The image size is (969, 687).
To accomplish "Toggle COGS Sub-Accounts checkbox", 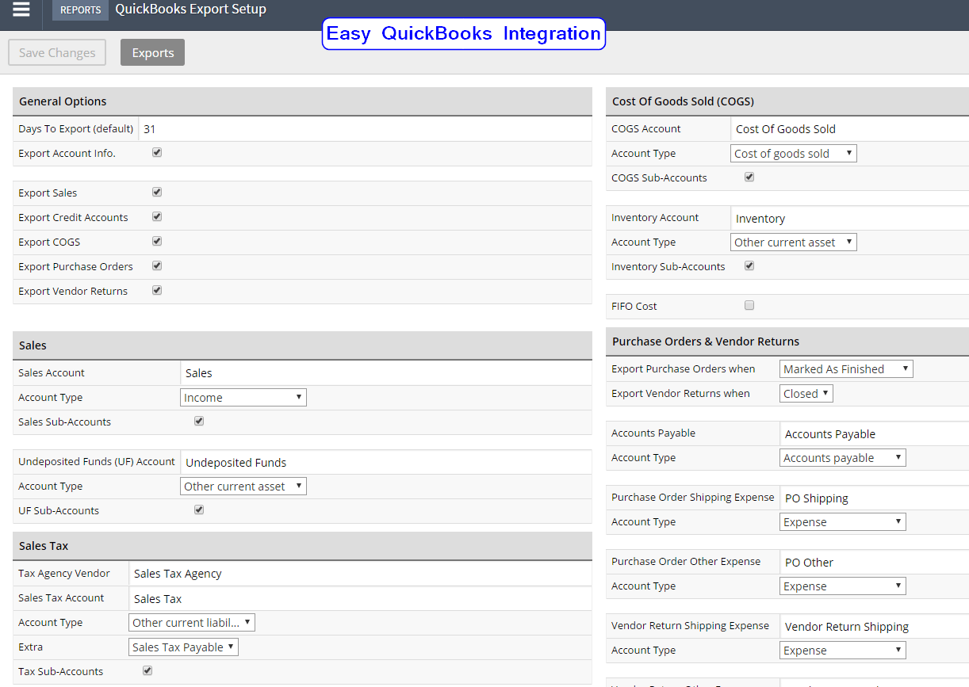I will click(749, 177).
